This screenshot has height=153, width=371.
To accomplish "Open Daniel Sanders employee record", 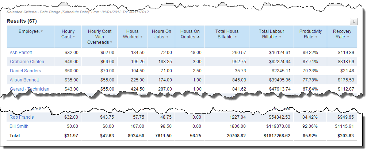I will (25, 71).
